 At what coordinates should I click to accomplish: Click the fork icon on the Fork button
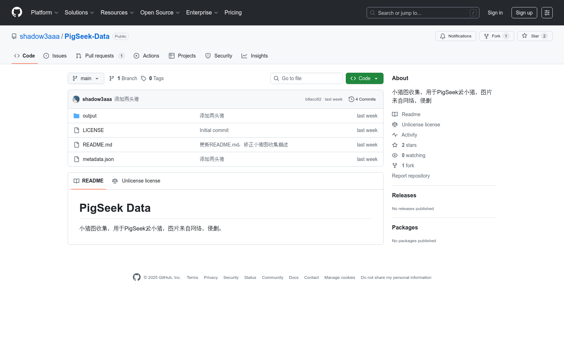coord(486,36)
